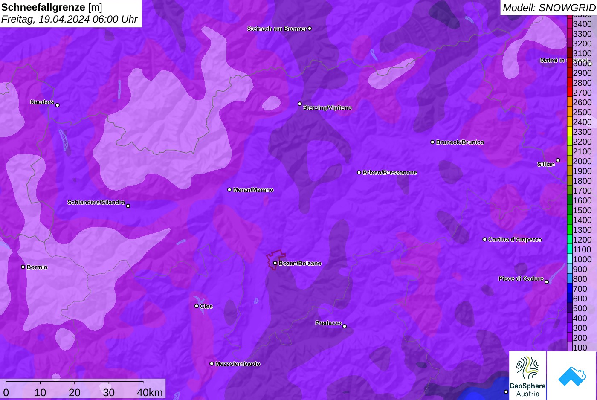Click the legend value '1900'
Screen dimensions: 597x400
583,171
